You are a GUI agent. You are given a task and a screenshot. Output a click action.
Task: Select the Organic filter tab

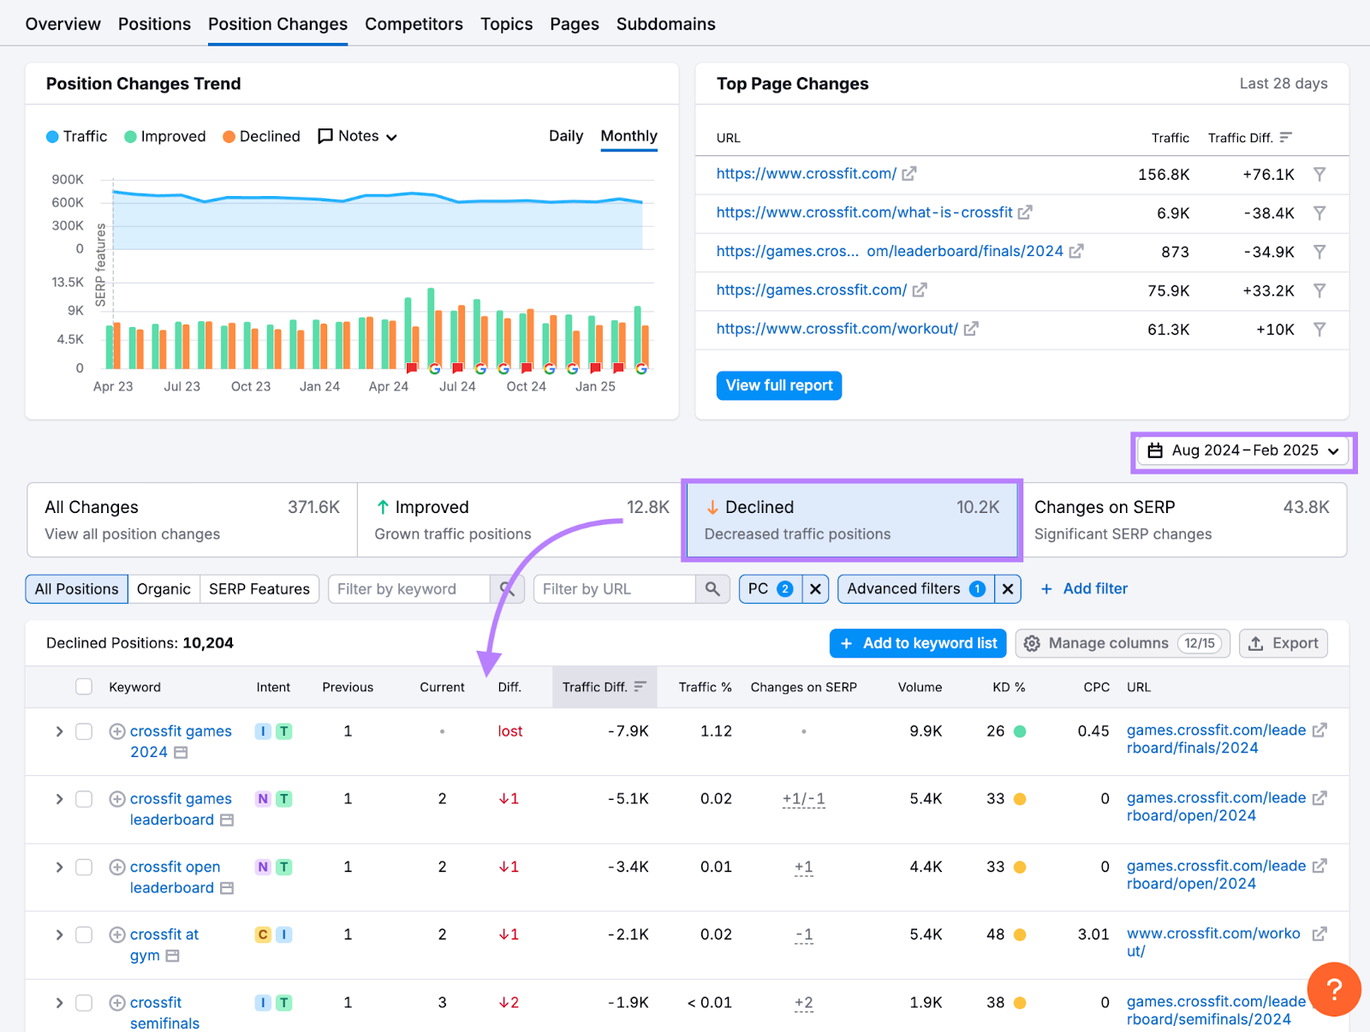164,588
